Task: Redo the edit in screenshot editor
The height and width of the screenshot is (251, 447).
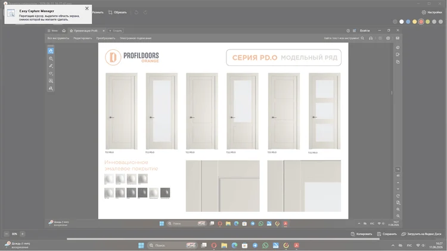Action: pyautogui.click(x=145, y=12)
